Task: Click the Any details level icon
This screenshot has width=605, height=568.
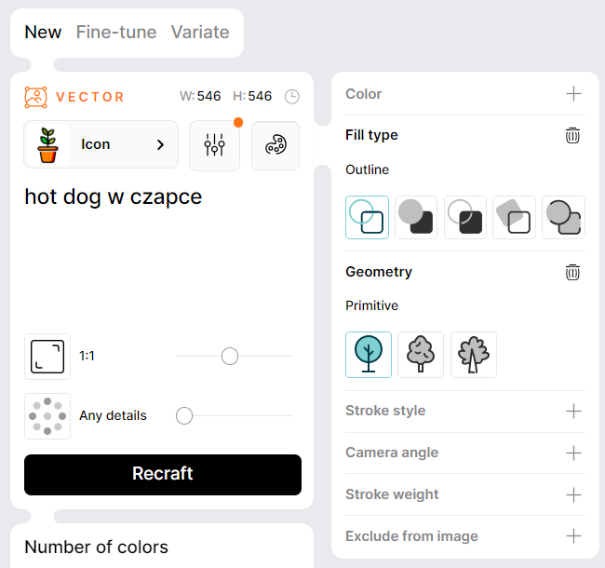Action: click(x=47, y=415)
